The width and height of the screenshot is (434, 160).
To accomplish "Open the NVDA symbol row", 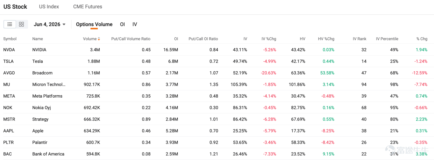I will tap(217, 50).
